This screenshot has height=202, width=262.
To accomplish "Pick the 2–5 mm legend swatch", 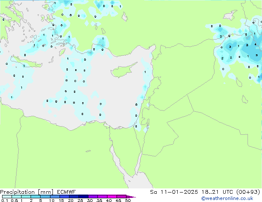I will coord(36,197).
